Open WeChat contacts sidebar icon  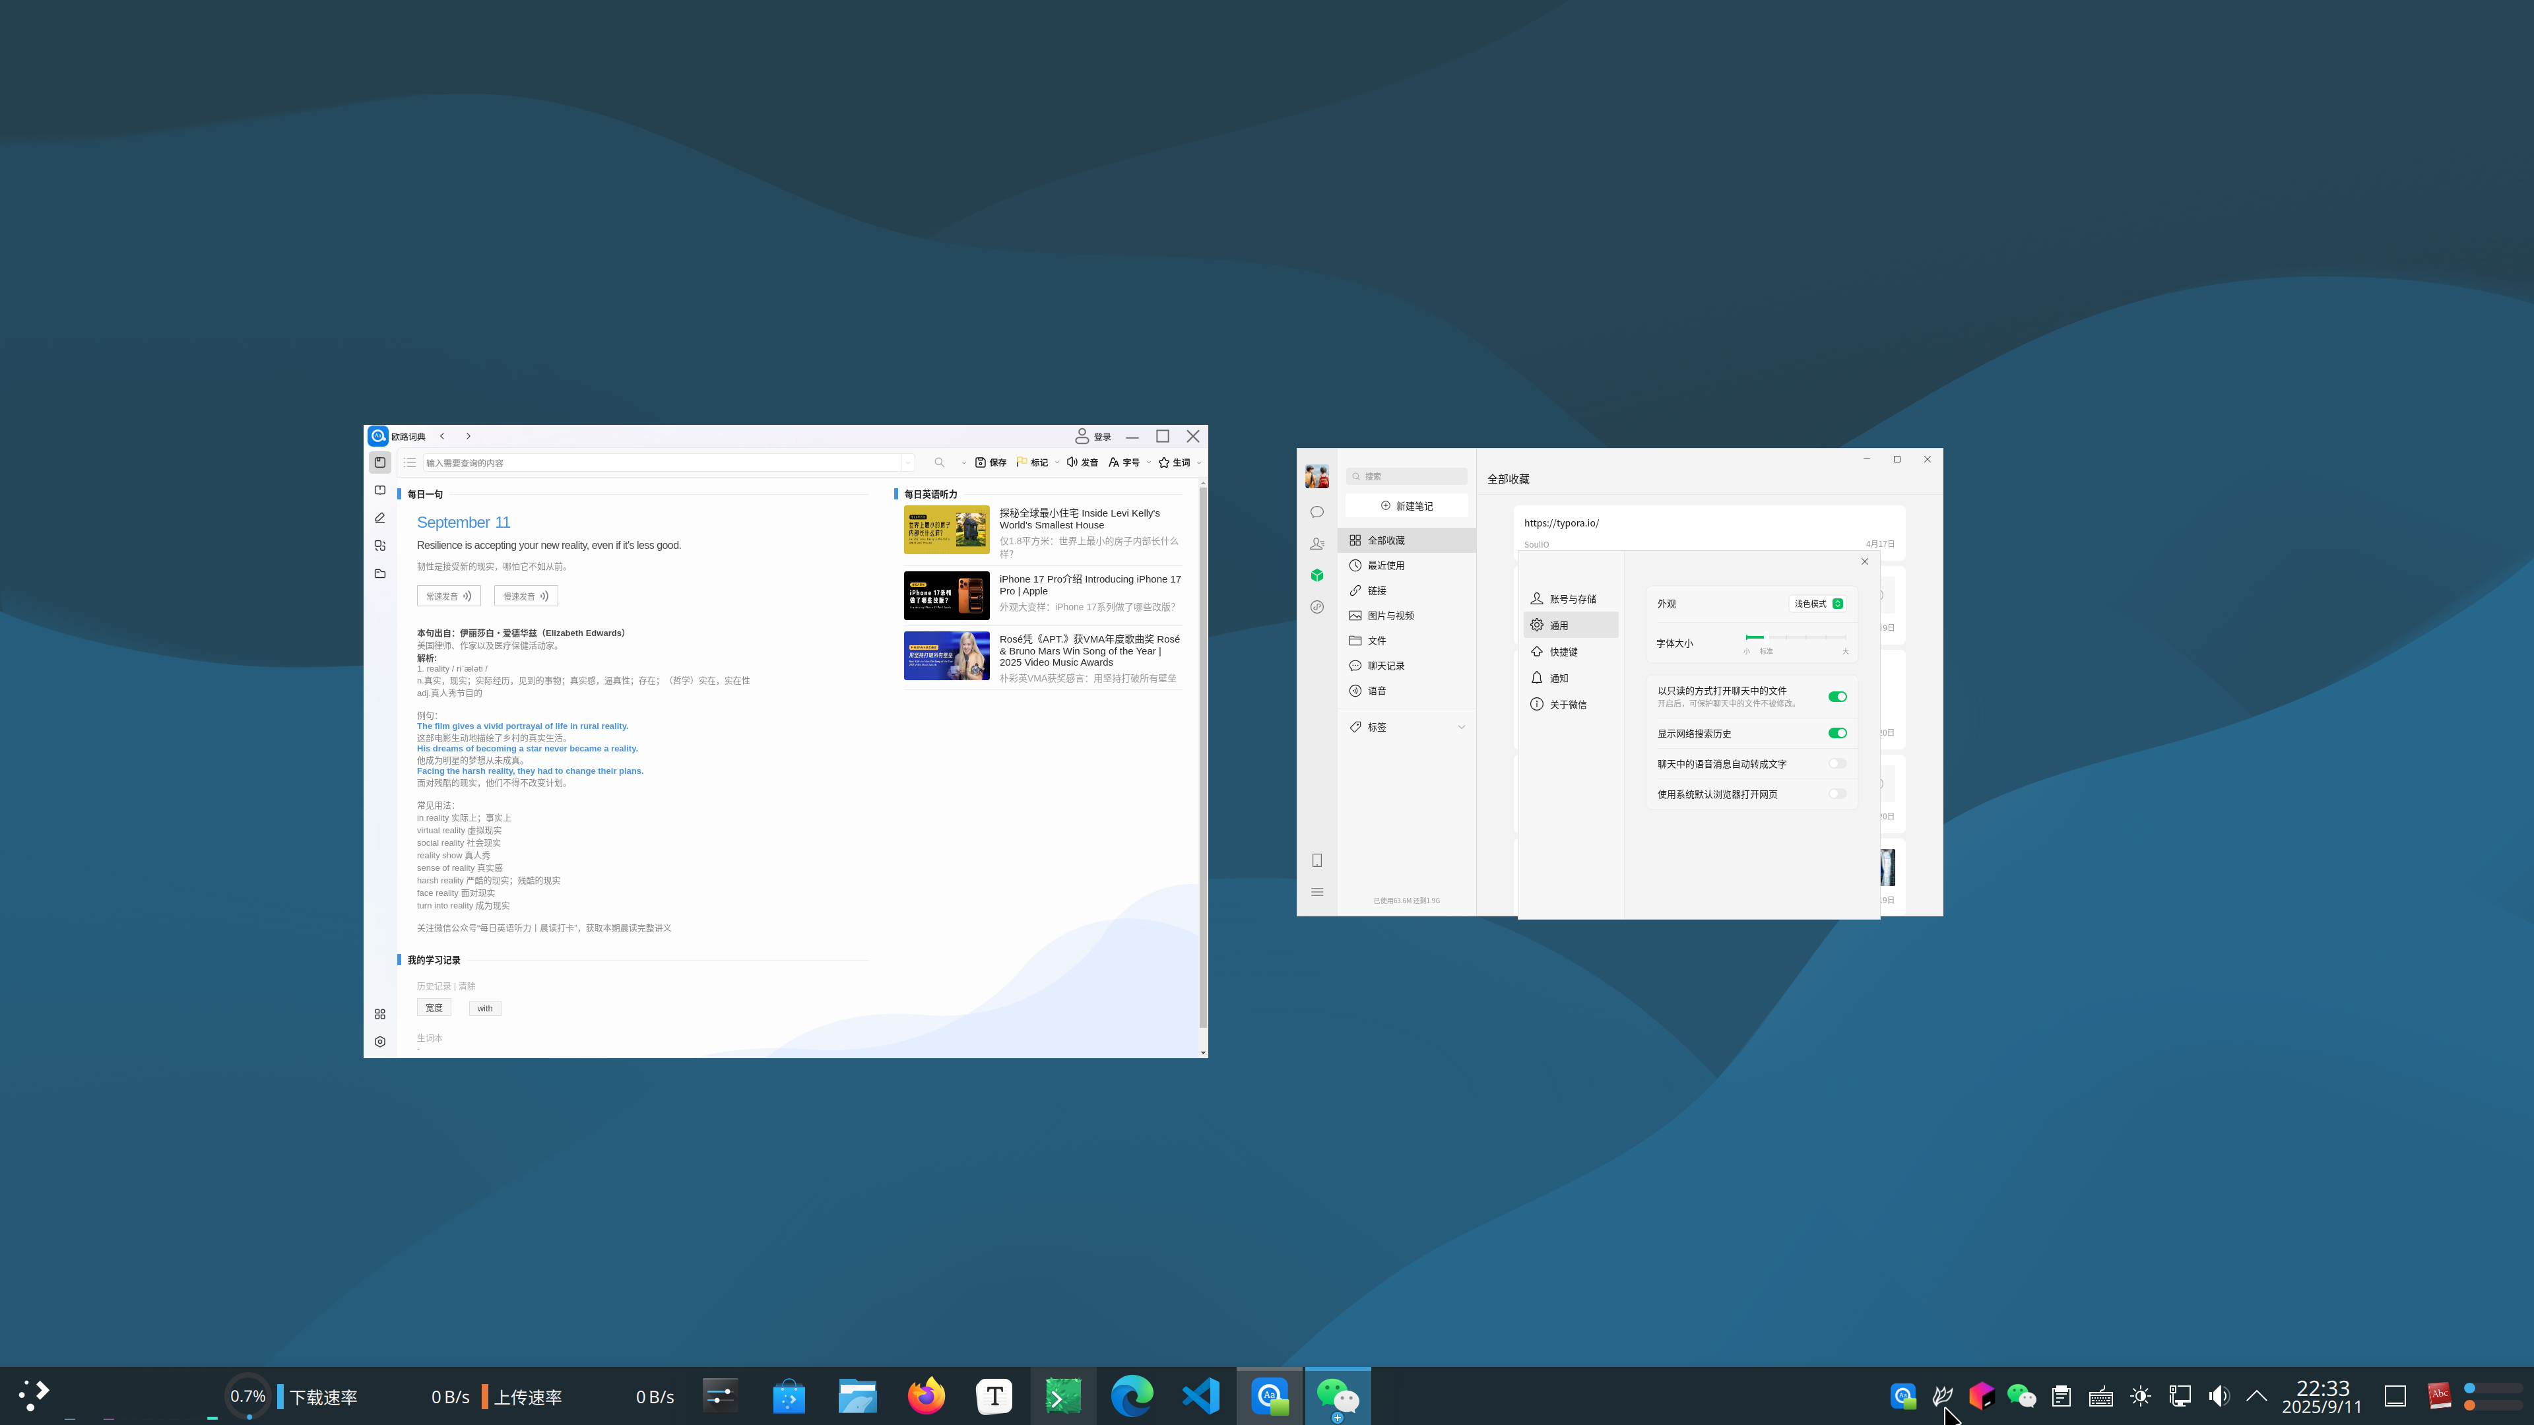(x=1317, y=544)
